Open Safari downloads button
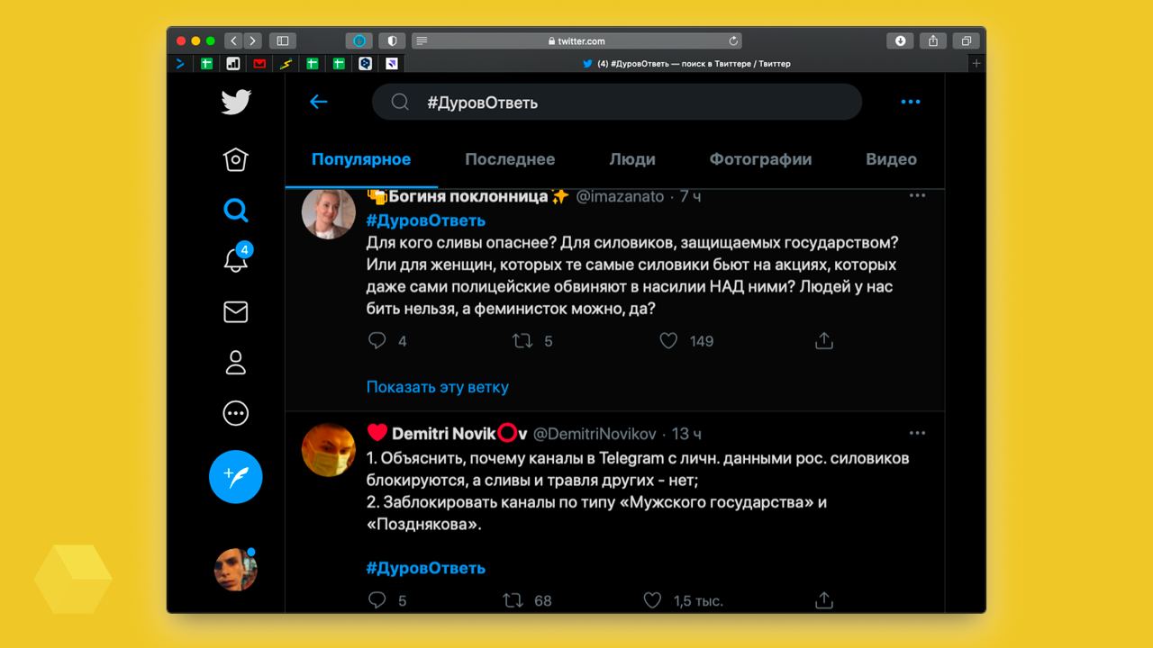This screenshot has width=1153, height=648. tap(901, 40)
